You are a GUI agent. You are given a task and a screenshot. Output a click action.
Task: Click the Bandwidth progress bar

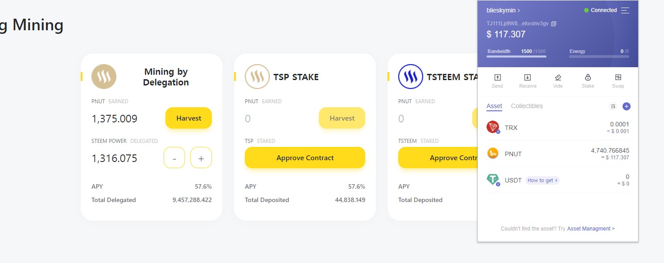[x=516, y=57]
